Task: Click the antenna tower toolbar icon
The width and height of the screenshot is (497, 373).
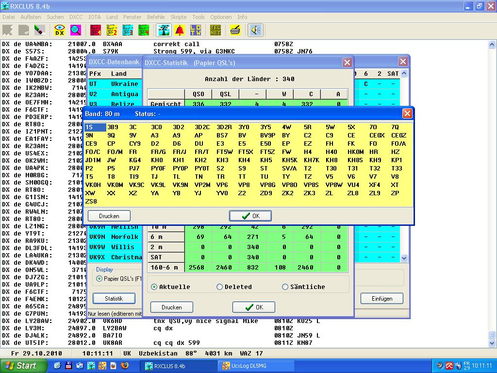Action: (x=164, y=30)
